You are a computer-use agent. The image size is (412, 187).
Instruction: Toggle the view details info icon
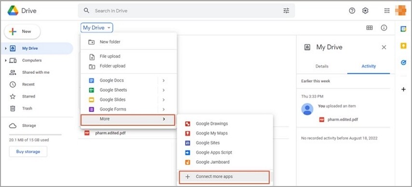(x=384, y=28)
